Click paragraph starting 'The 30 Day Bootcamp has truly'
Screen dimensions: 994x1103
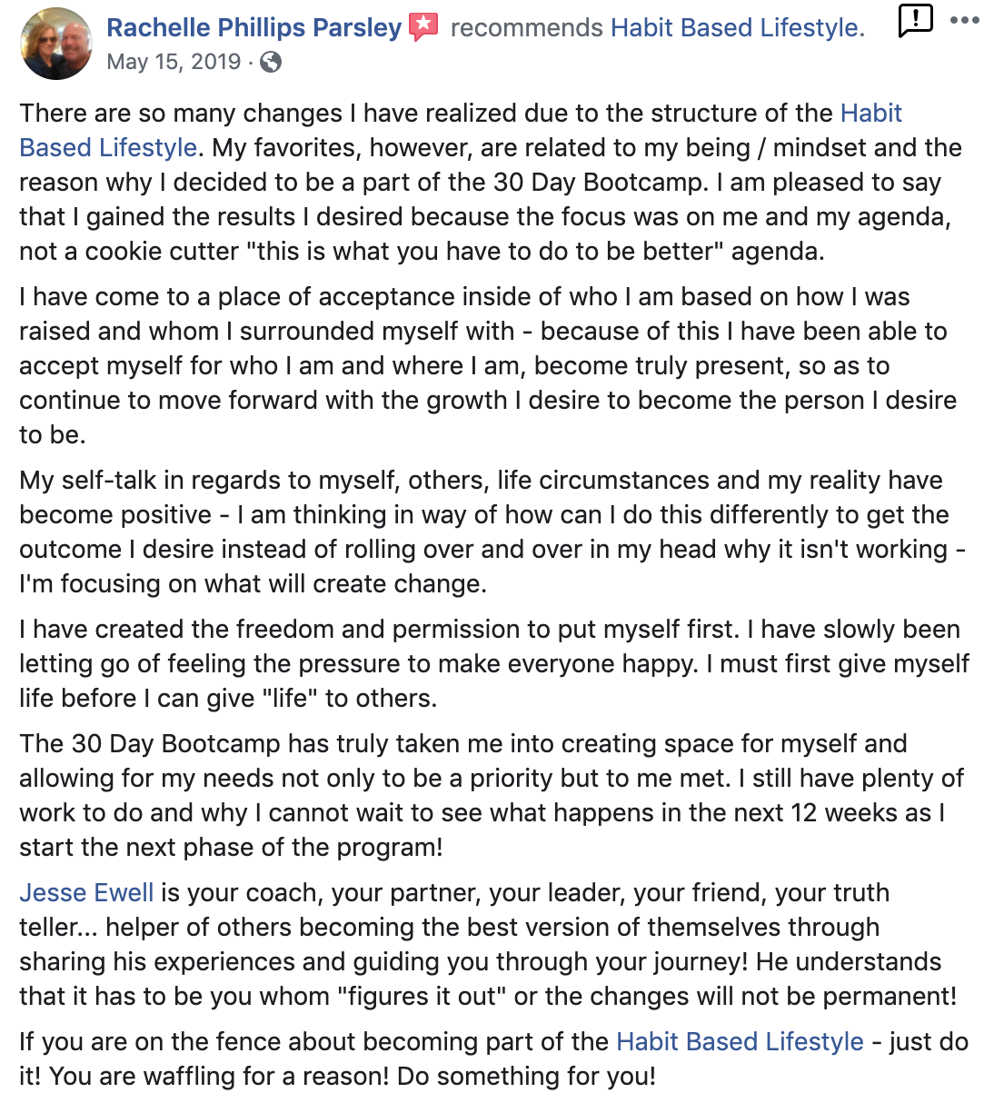[x=492, y=795]
